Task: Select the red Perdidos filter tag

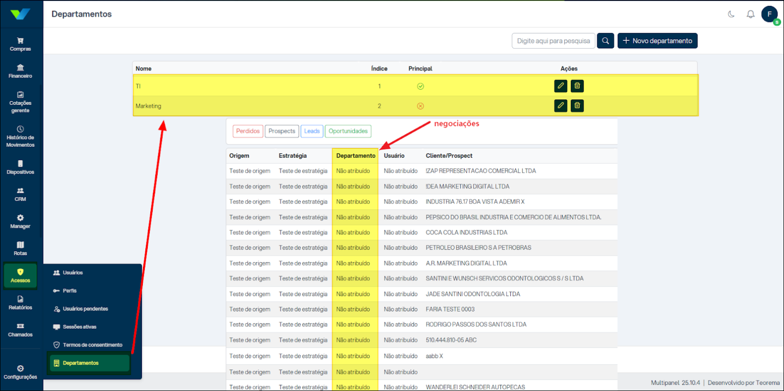Action: point(247,131)
